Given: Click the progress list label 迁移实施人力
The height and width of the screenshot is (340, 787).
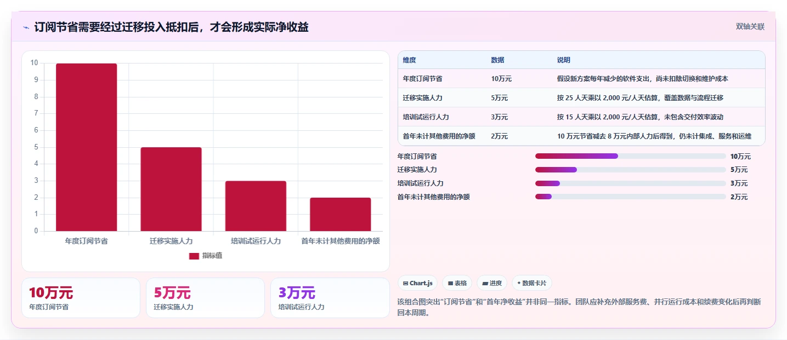Looking at the screenshot, I should coord(417,170).
